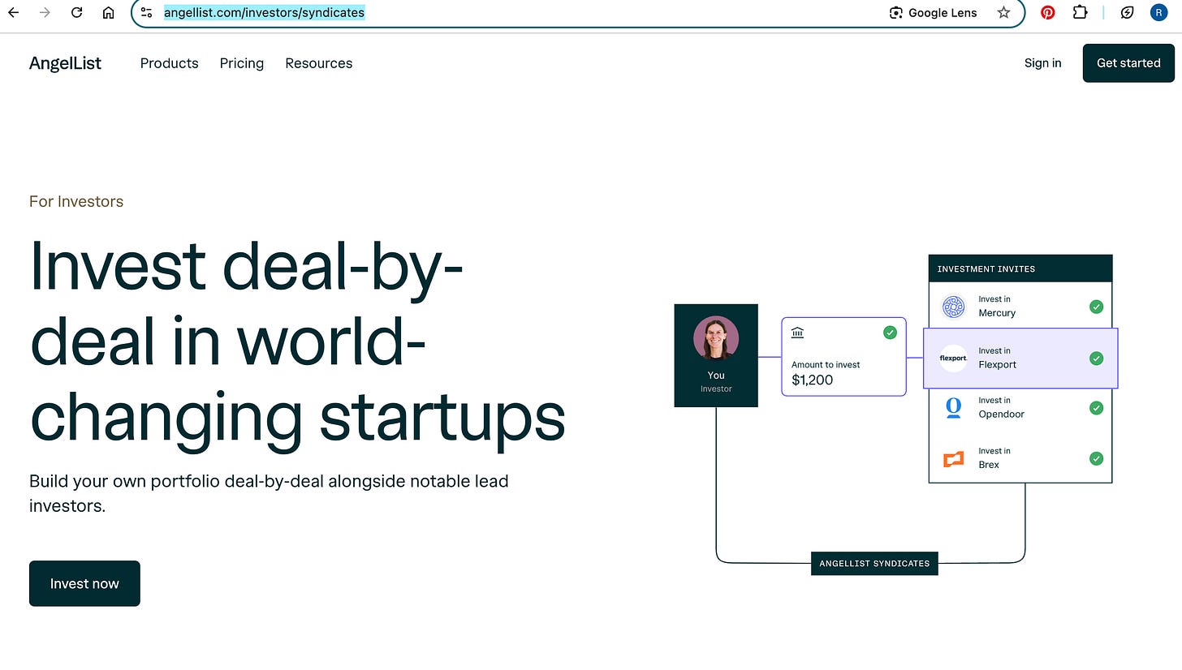Open the Pinterest extension icon
The height and width of the screenshot is (670, 1182).
click(x=1048, y=12)
